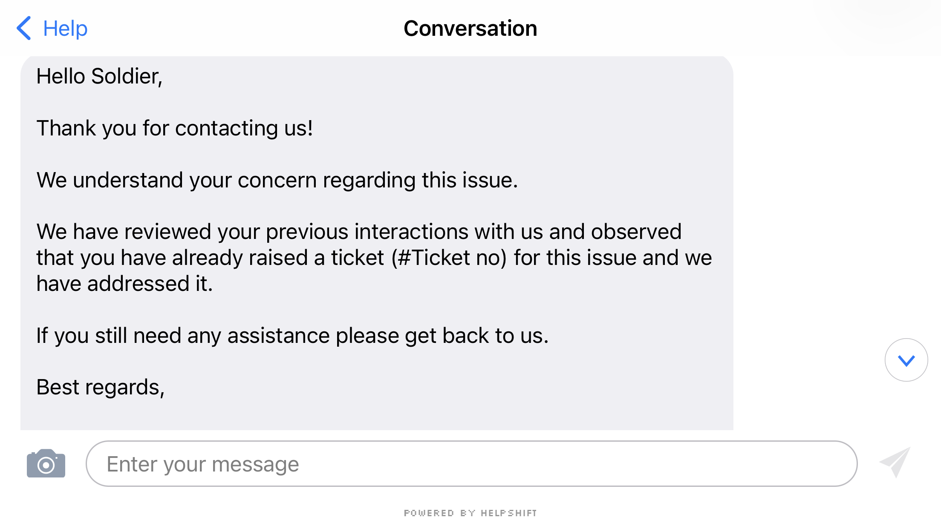Tap "If you still need any assistance"
The width and height of the screenshot is (941, 529).
(x=183, y=336)
